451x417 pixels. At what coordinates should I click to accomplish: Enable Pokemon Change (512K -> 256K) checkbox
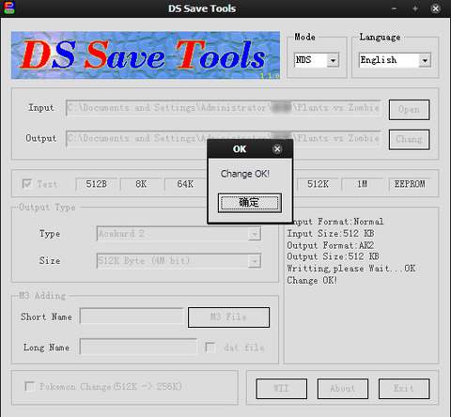coord(29,386)
